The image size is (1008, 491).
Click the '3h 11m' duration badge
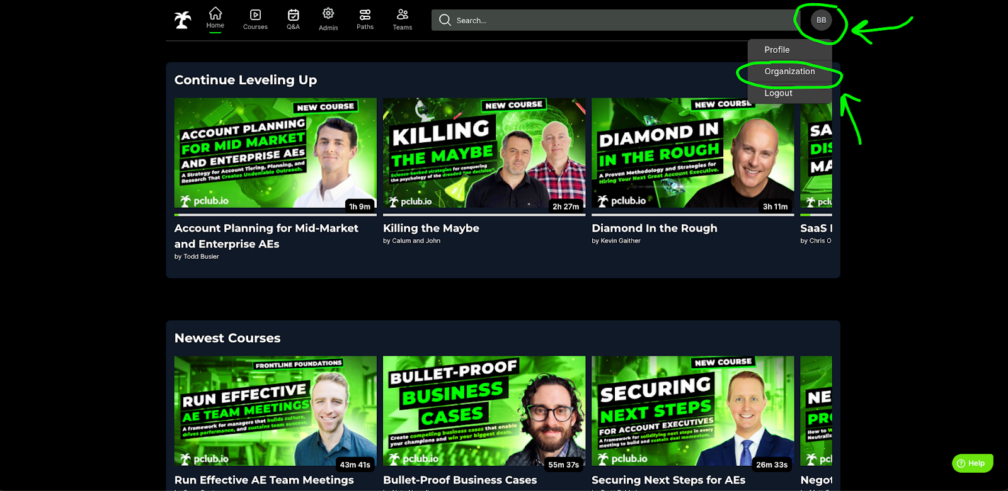coord(775,206)
